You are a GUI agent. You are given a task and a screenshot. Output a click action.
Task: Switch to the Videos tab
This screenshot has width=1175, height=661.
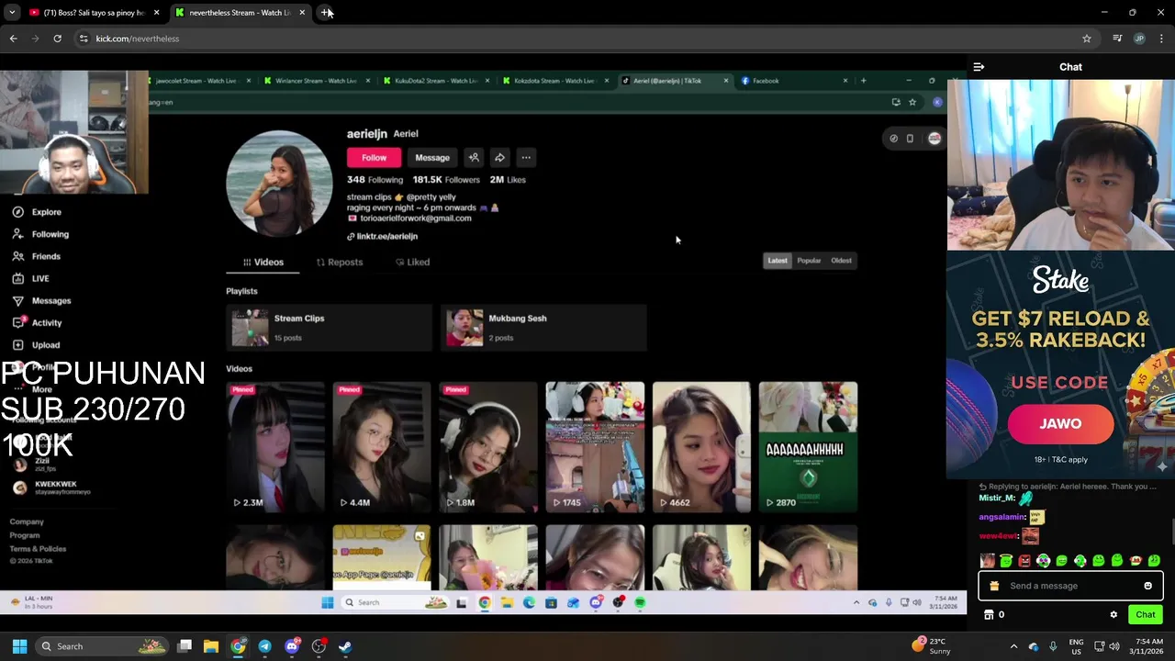click(x=263, y=262)
